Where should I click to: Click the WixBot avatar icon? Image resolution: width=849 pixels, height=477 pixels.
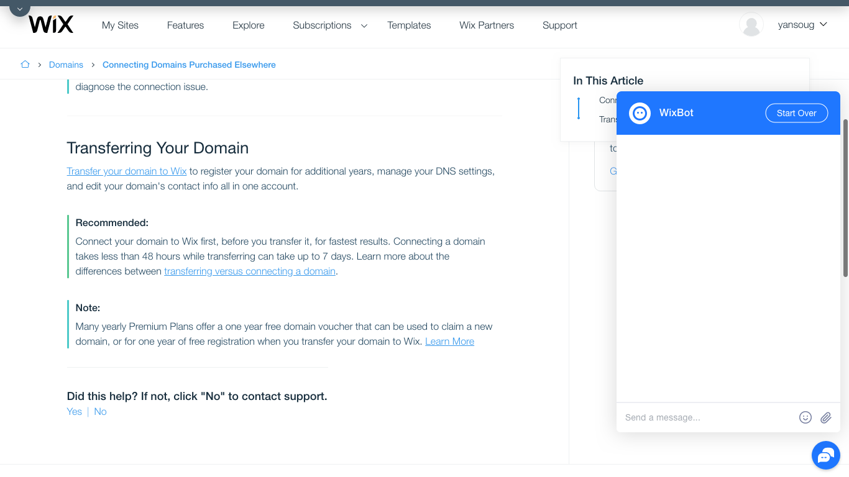[640, 113]
